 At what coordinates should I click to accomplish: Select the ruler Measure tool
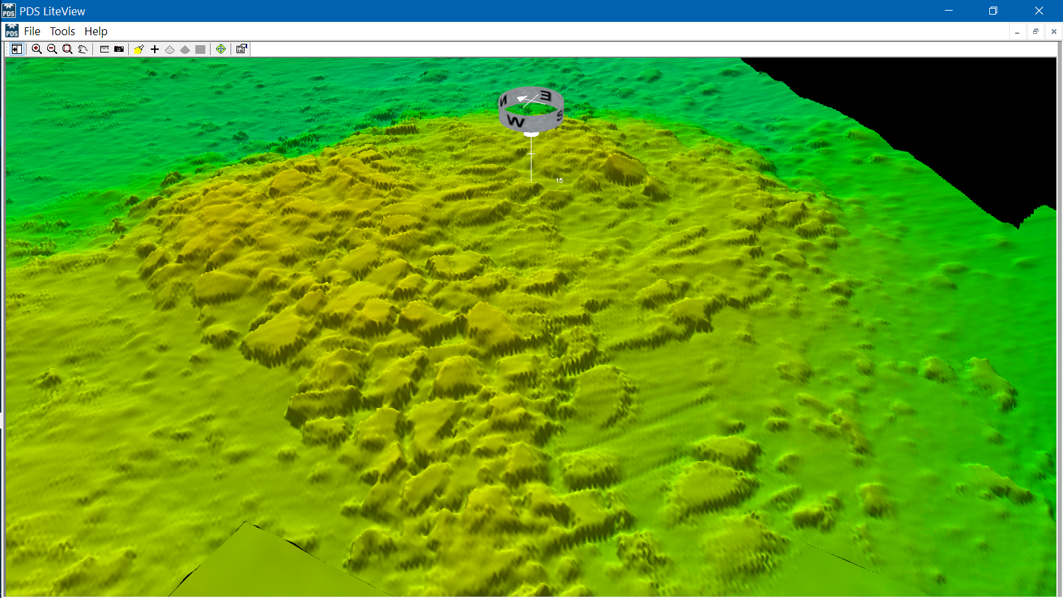(x=104, y=49)
